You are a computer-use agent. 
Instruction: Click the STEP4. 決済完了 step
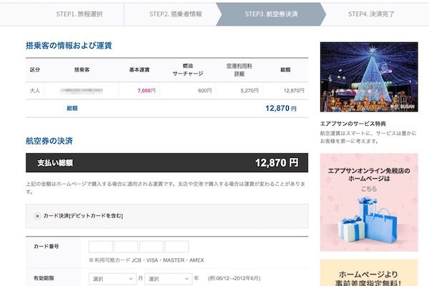click(x=371, y=14)
